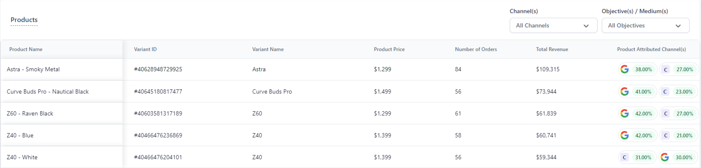Screen dimensions: 701x168
Task: Select Curve Buds Pro - Nautical Black product
Action: coord(48,91)
